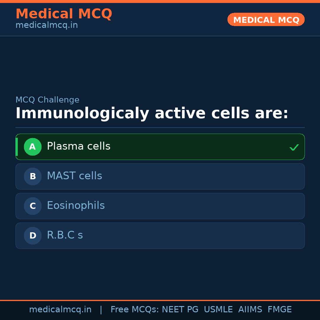
Task: Click the MCQ Challenge label
Action: click(x=47, y=100)
